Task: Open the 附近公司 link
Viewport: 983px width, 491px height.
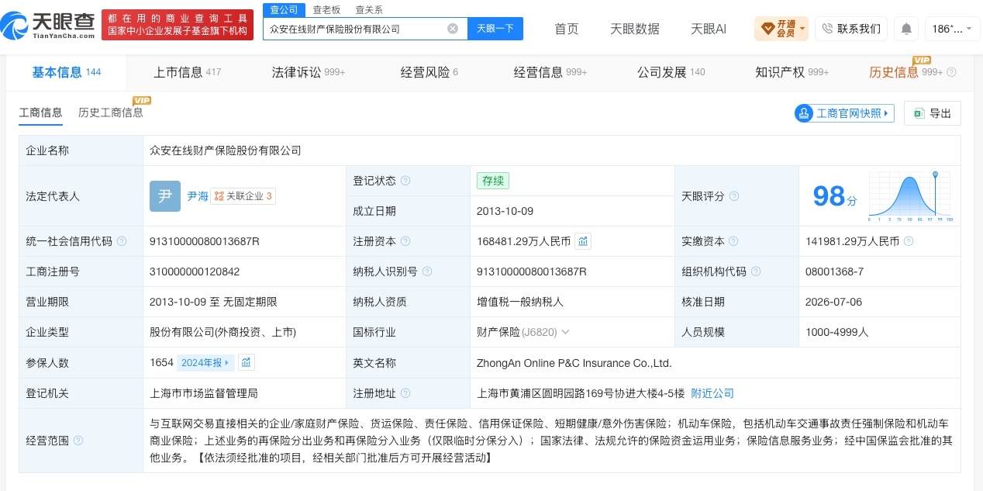Action: pyautogui.click(x=712, y=393)
